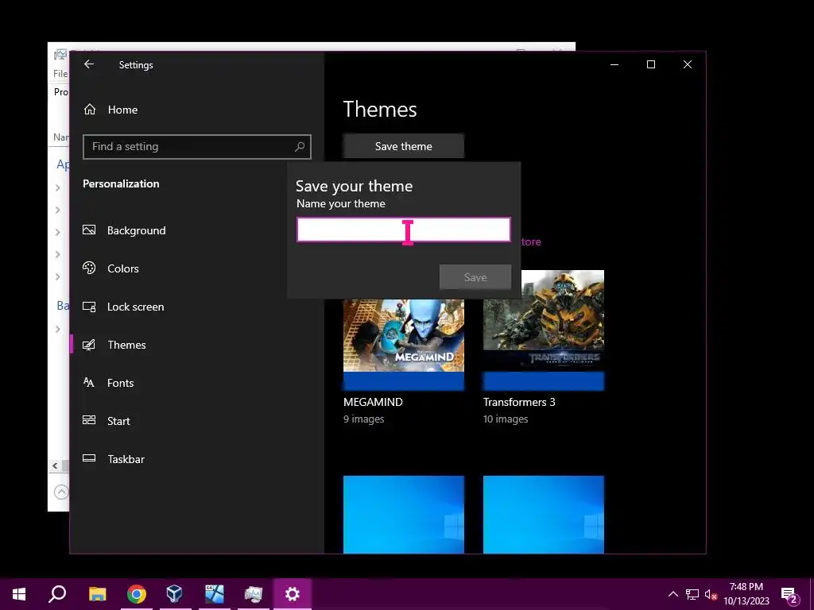
Task: Switch to the monitor-graph app on taskbar
Action: 254,594
